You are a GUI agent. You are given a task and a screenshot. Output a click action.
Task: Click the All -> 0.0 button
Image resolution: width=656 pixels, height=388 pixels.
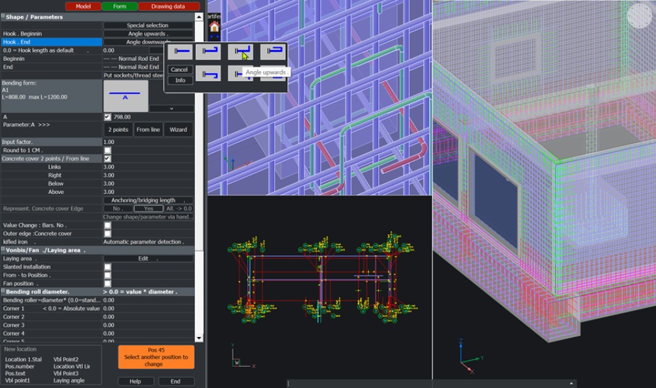tap(179, 208)
